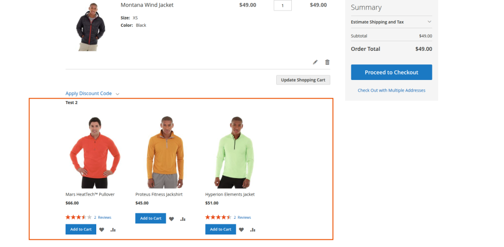Viewport: 504px width, 247px height.
Task: Click the quantity field for Montana Wind Jacket
Action: [x=283, y=6]
